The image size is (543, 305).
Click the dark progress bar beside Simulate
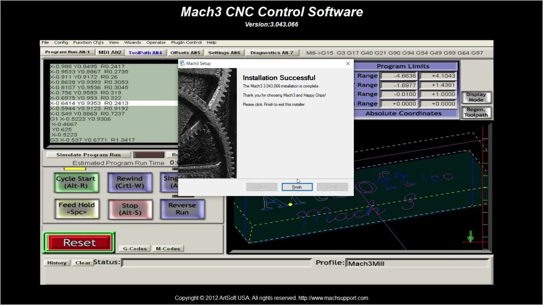[x=148, y=155]
